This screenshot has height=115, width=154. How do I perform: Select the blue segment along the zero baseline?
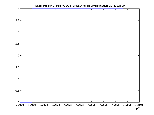coord(26,102)
